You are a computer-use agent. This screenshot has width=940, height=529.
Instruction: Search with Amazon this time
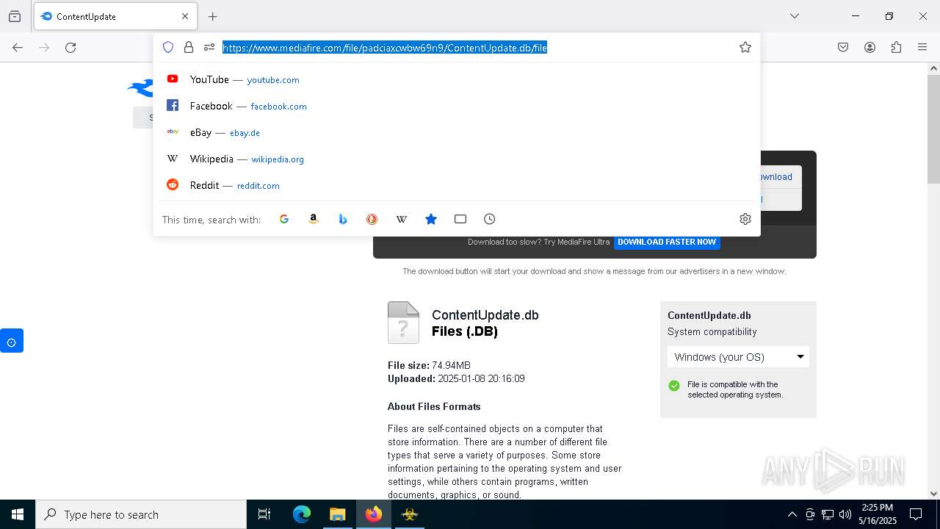coord(314,219)
